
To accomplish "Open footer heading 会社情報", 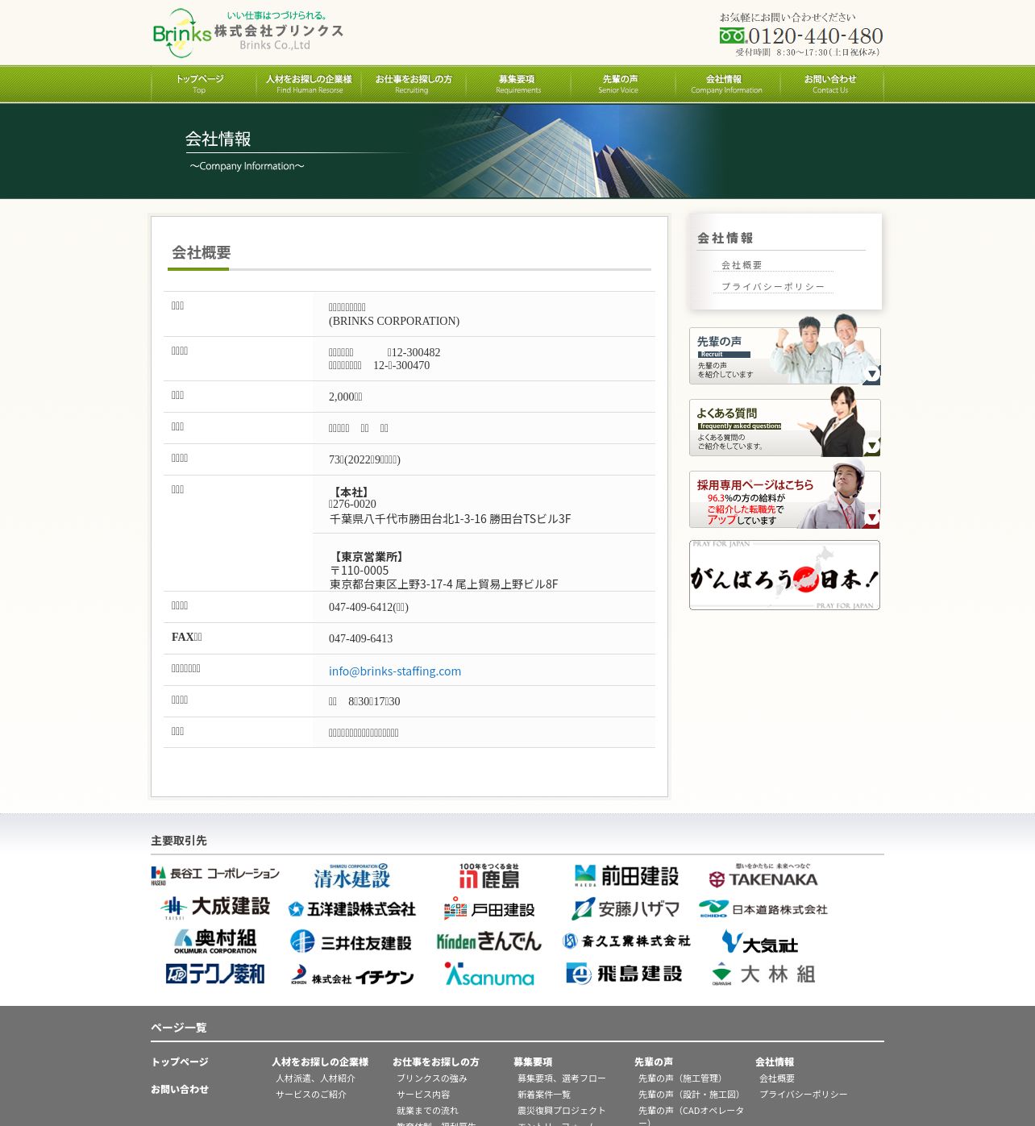I will click(x=775, y=1062).
